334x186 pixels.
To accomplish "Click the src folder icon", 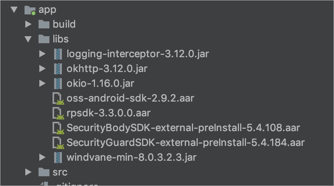I will [44, 172].
